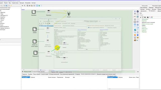
Task: Select the Автомобили table node on the canvas
Action: click(x=64, y=59)
